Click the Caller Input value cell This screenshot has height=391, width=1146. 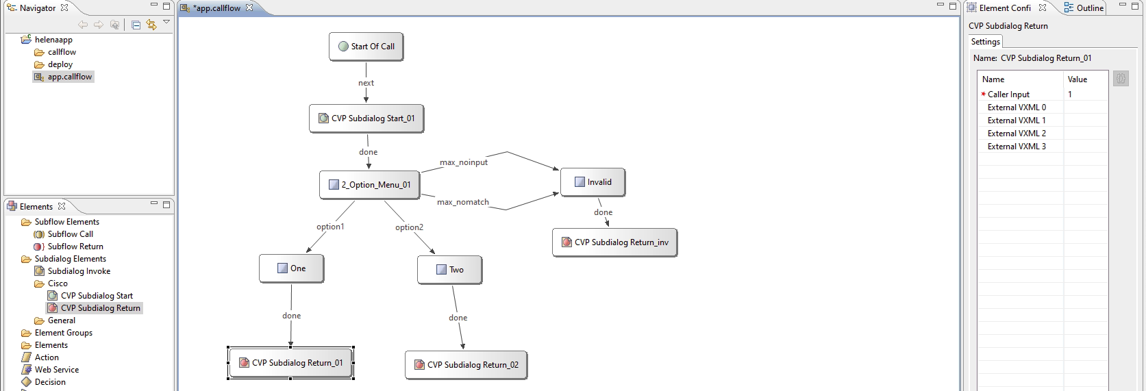point(1085,94)
